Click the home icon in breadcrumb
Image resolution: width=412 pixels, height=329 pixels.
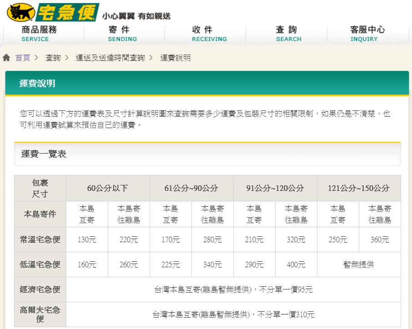pyautogui.click(x=6, y=58)
